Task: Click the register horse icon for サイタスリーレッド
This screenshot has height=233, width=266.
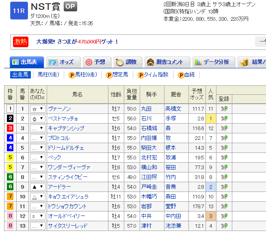Action: [224, 226]
